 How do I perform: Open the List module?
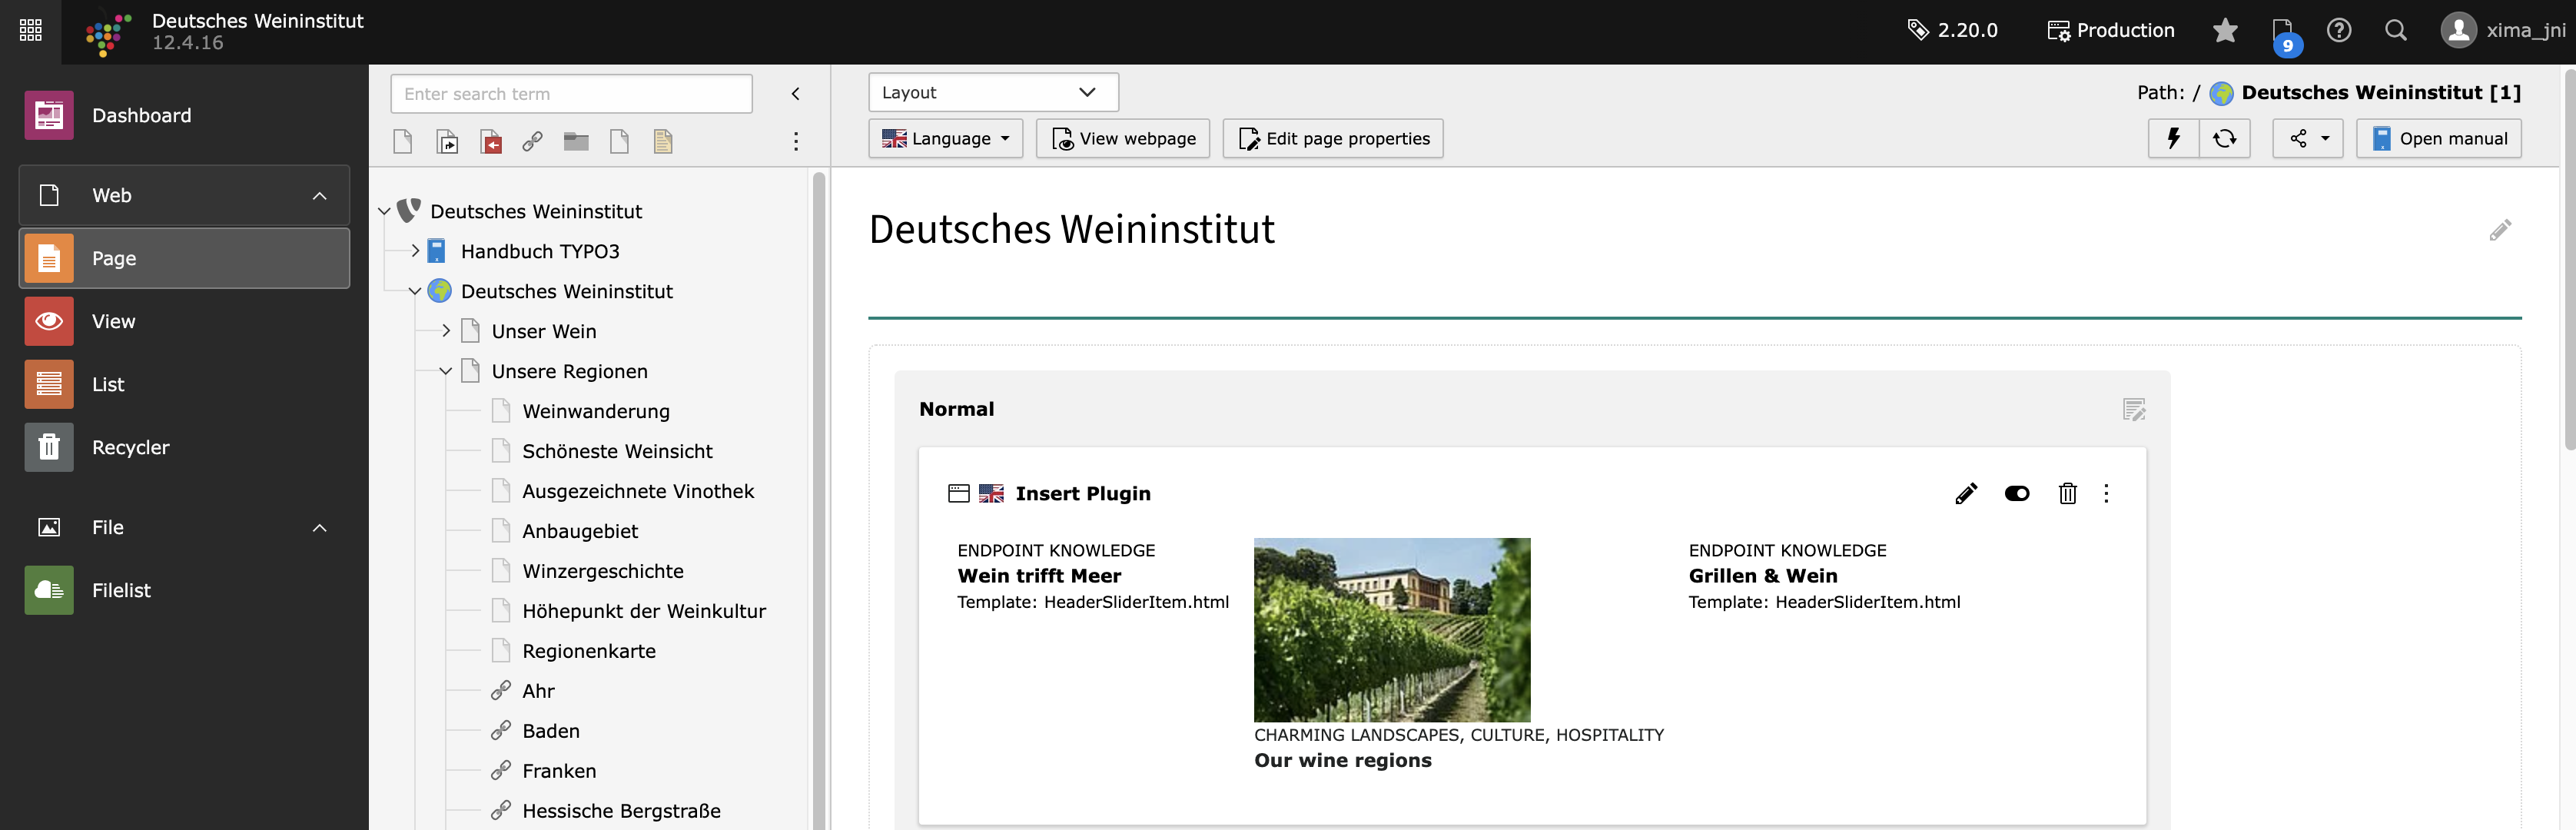coord(108,385)
